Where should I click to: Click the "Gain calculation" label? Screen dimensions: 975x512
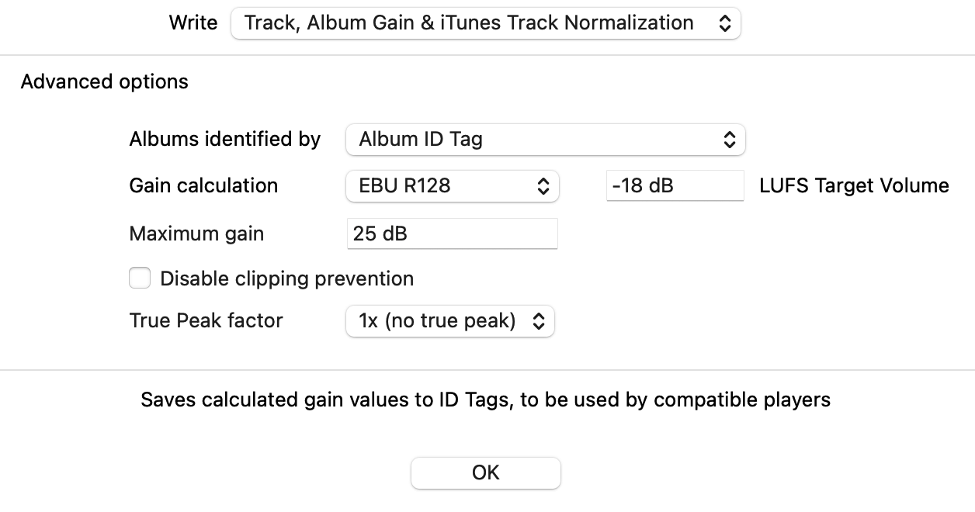click(x=203, y=186)
